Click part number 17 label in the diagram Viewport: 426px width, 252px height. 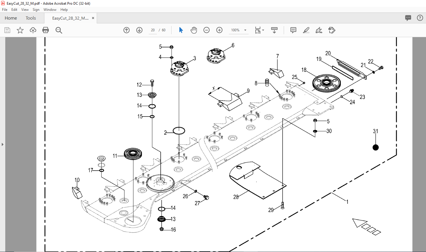point(91,170)
